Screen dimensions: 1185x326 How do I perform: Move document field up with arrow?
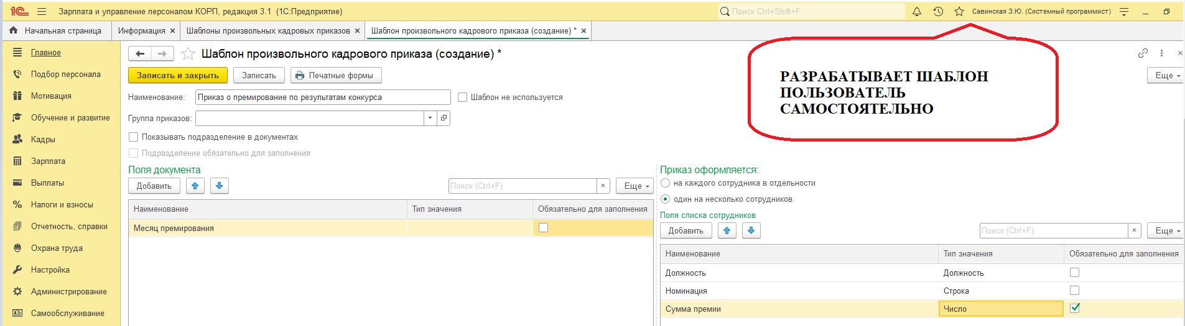[x=195, y=186]
